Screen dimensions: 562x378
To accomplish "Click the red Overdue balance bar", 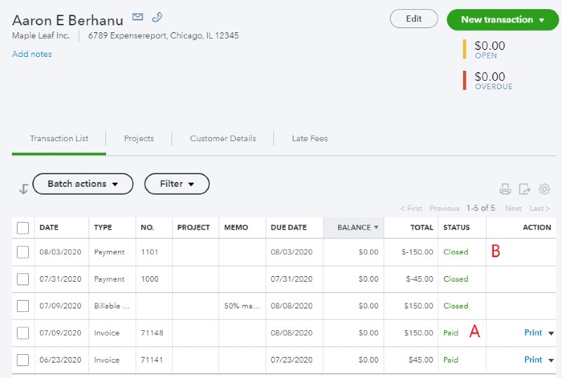I will click(464, 80).
